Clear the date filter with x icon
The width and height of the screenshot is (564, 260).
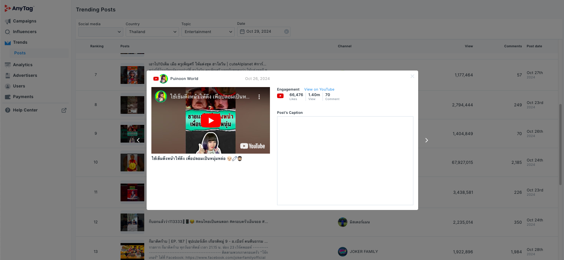(x=287, y=32)
